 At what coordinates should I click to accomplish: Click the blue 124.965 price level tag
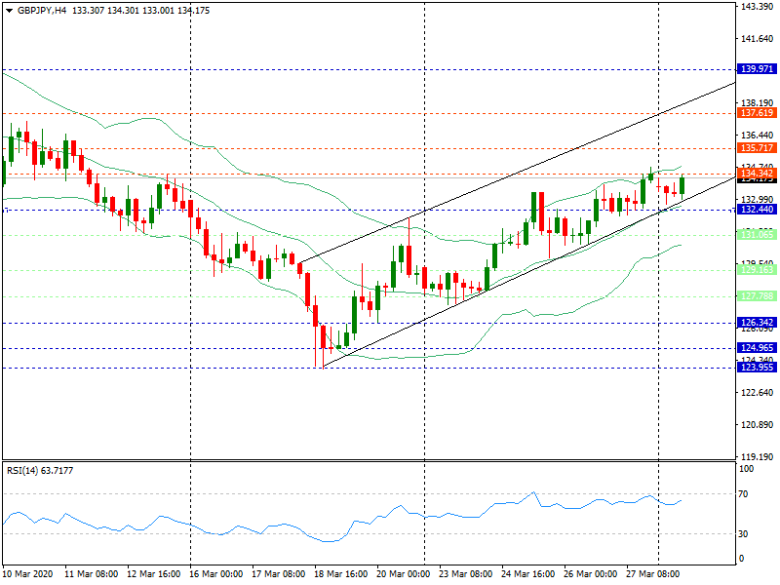click(x=757, y=348)
